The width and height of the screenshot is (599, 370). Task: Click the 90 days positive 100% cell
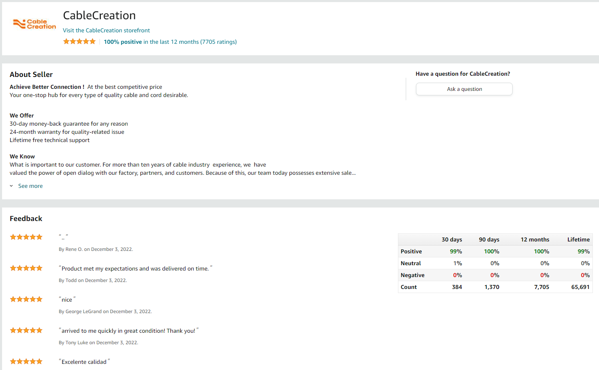(x=491, y=251)
